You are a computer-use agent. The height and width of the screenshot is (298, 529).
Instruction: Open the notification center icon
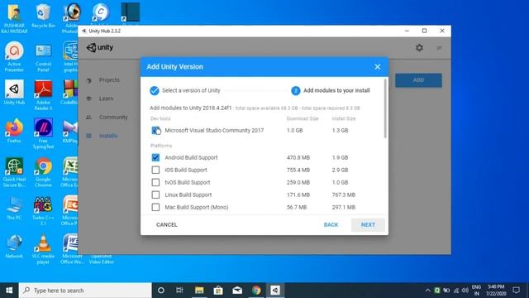(x=516, y=291)
